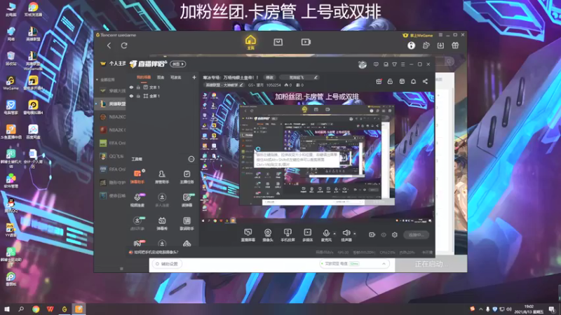Add 多媒体 source
This screenshot has width=561, height=315.
point(307,235)
